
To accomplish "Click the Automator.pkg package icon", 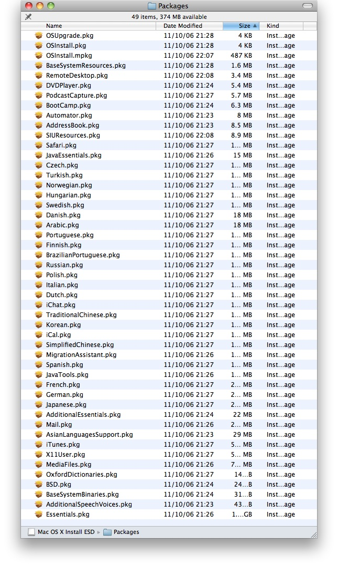I will (x=39, y=115).
